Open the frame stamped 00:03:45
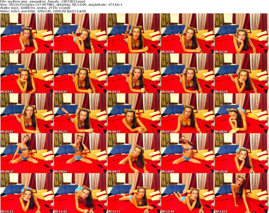This screenshot has width=269, height=213. click(x=81, y=73)
